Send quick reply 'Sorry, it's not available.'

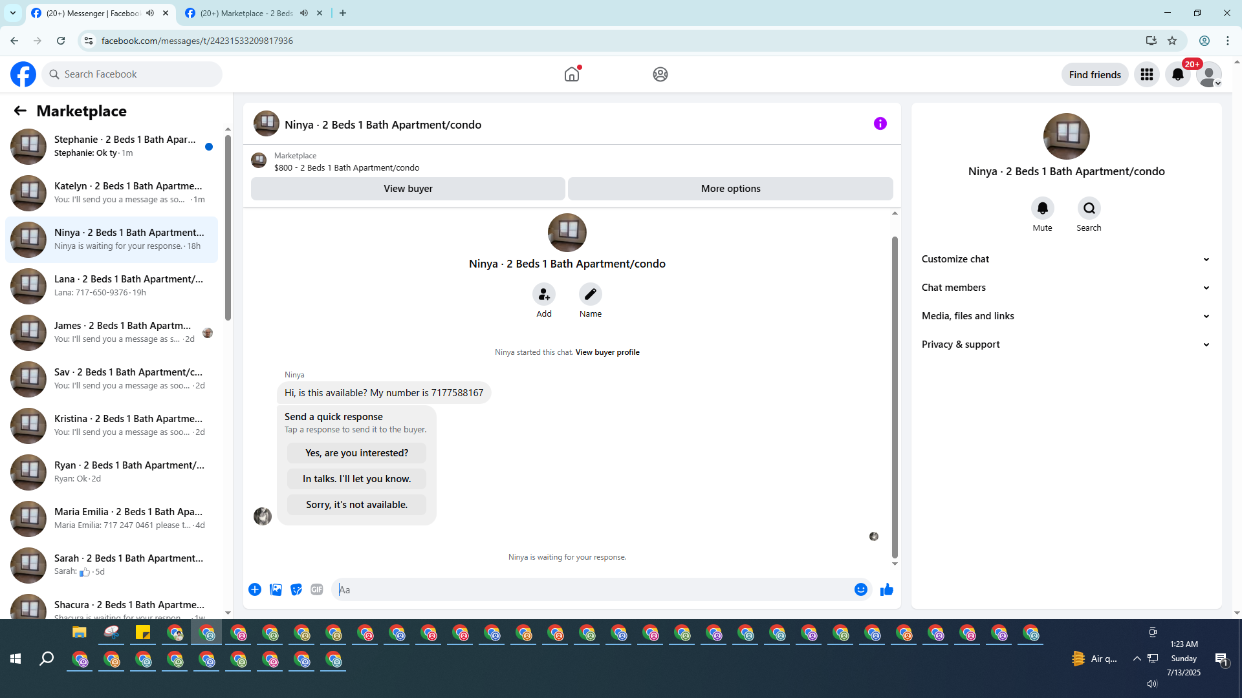click(356, 505)
